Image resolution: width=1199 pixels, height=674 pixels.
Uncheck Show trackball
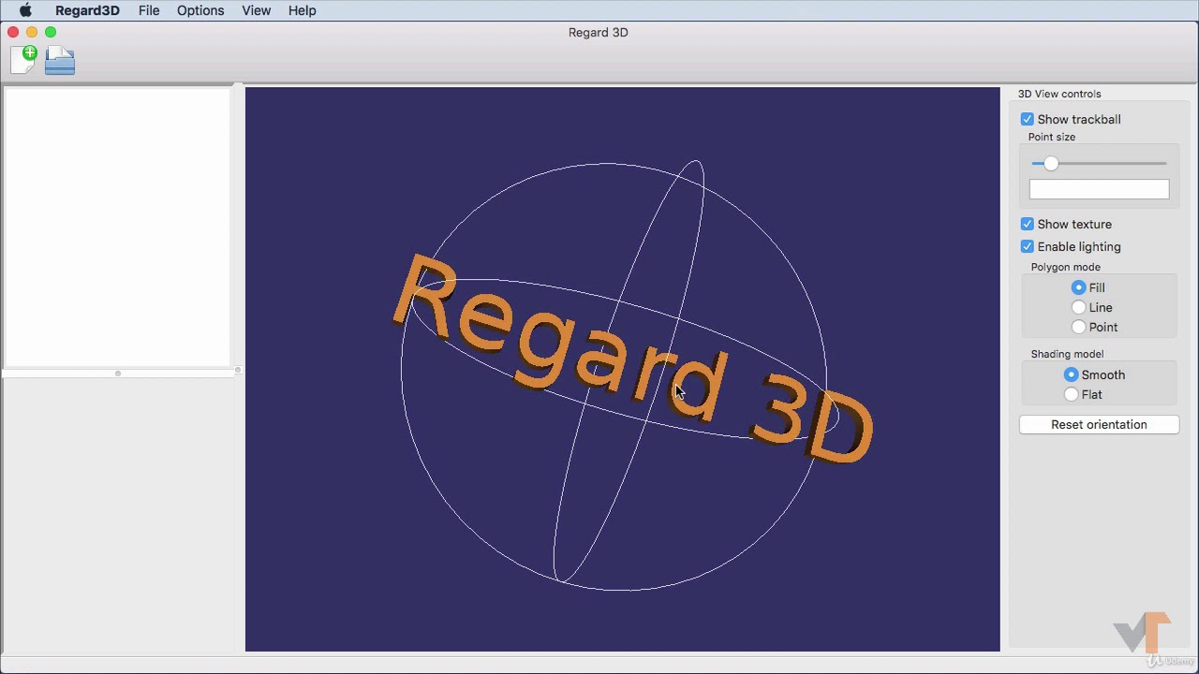1028,119
